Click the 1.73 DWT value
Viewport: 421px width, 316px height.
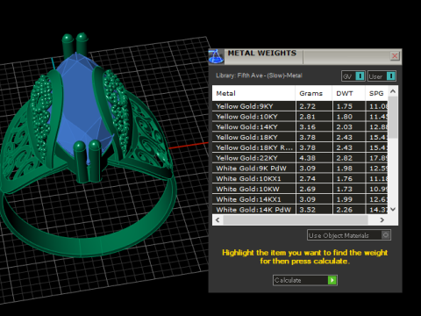click(x=344, y=189)
